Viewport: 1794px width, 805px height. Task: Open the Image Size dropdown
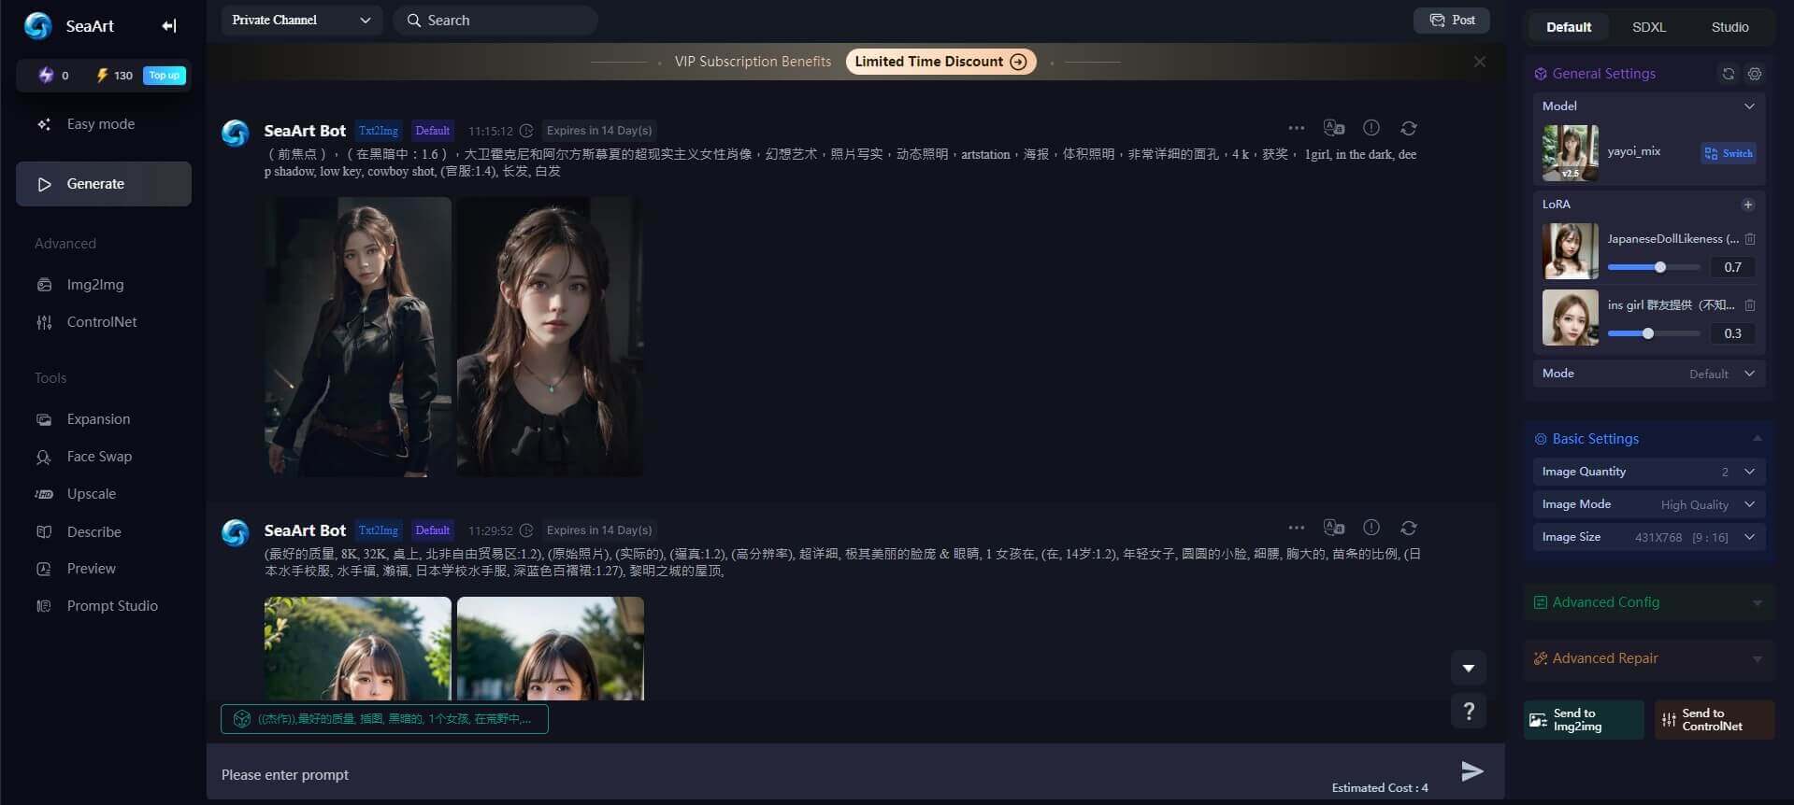[x=1649, y=537]
